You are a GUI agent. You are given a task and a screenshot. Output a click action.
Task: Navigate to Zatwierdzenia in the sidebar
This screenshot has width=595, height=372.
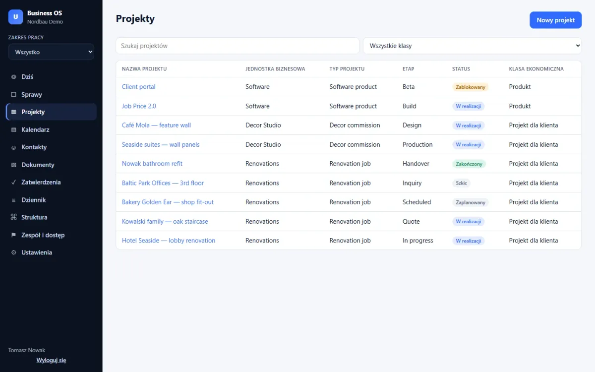(x=51, y=182)
